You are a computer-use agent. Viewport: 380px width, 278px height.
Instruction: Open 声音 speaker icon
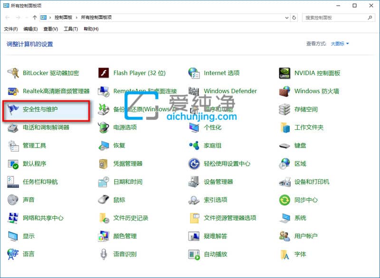(x=13, y=200)
